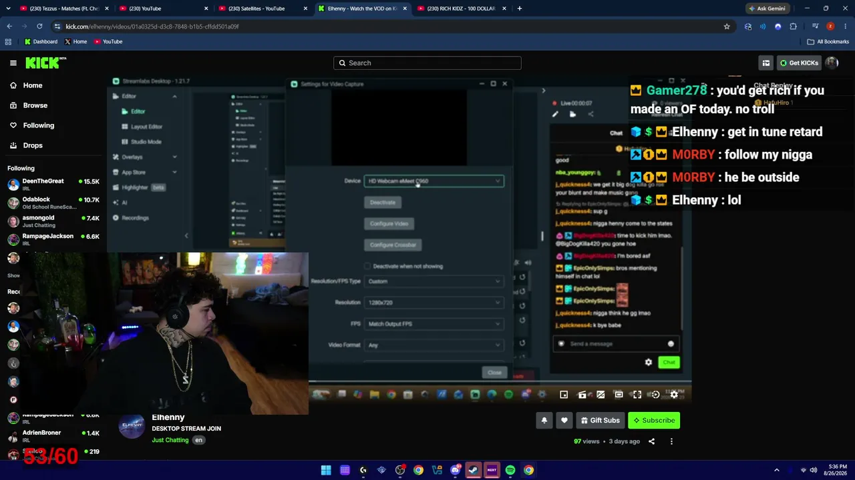Open Odablock channel in Following list
This screenshot has height=480, width=855.
tap(53, 203)
